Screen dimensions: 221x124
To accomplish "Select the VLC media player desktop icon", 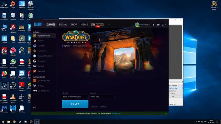I will pyautogui.click(x=13, y=98).
